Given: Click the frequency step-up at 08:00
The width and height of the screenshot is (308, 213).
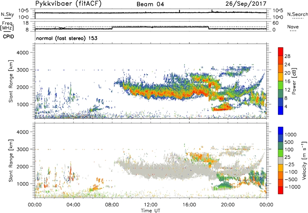Looking at the screenshot, I should tap(112, 28).
